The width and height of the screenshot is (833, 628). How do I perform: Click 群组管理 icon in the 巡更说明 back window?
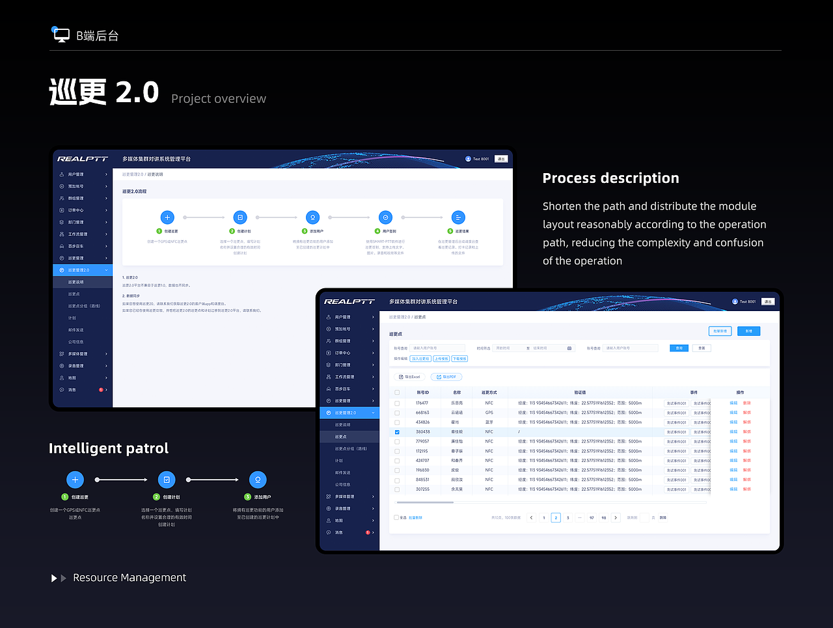click(62, 198)
